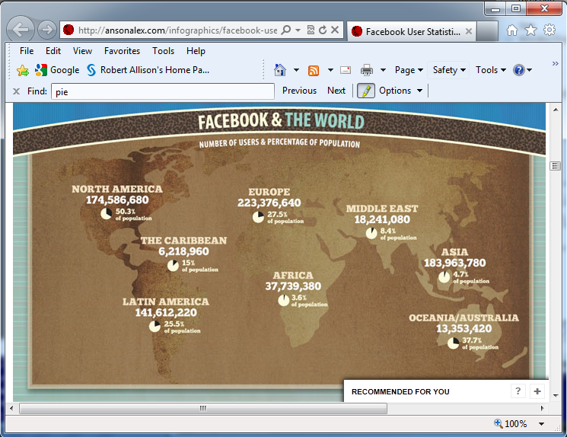Click the Next button in Find bar
This screenshot has width=567, height=437.
[336, 91]
